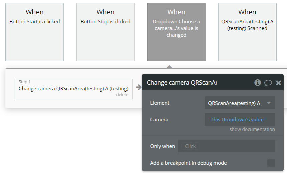Select the Button Start is clicked event

[x=34, y=32]
